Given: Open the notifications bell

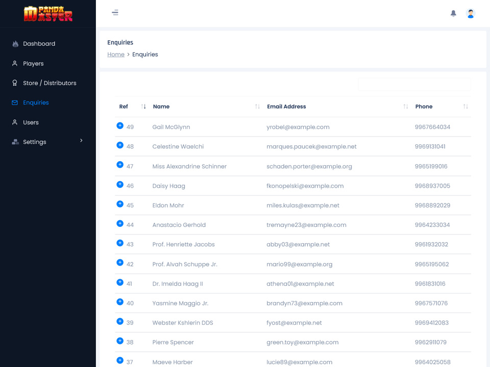Looking at the screenshot, I should (453, 14).
